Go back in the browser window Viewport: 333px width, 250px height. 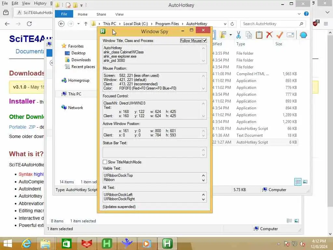(x=7, y=24)
